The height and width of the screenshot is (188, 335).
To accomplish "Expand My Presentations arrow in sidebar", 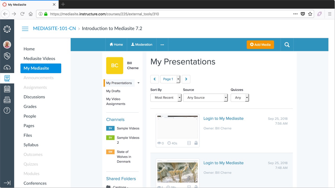I will pyautogui.click(x=138, y=83).
